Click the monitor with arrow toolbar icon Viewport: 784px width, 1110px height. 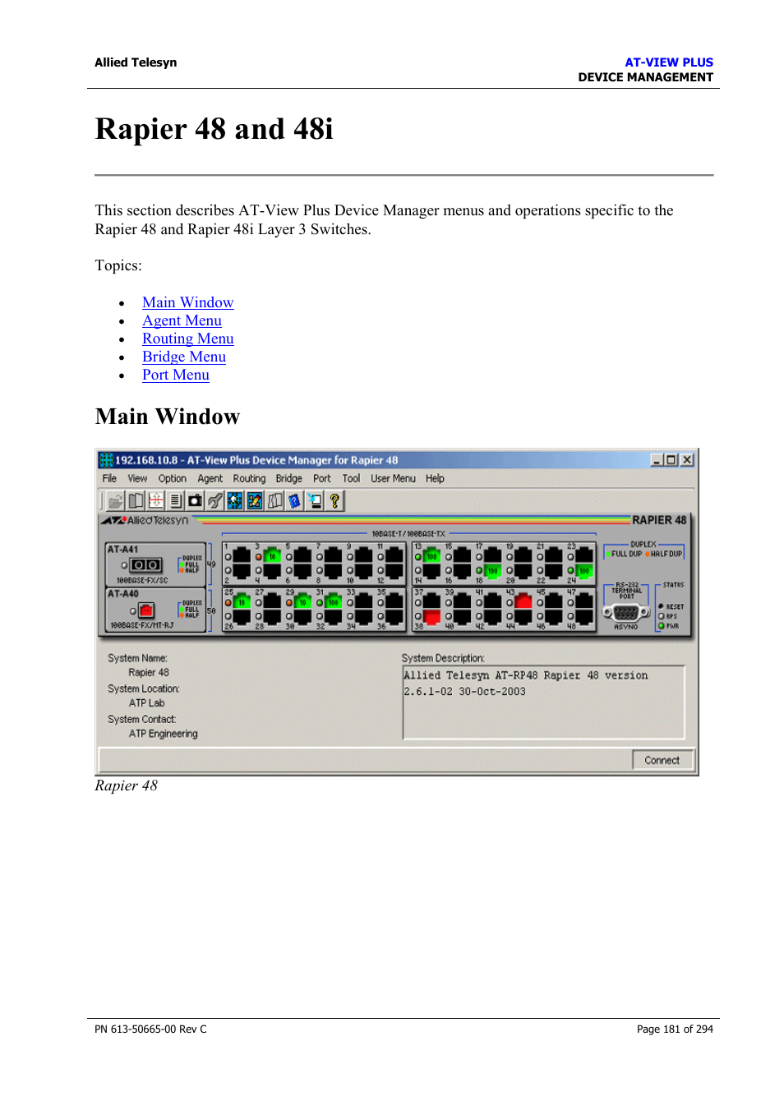point(315,500)
